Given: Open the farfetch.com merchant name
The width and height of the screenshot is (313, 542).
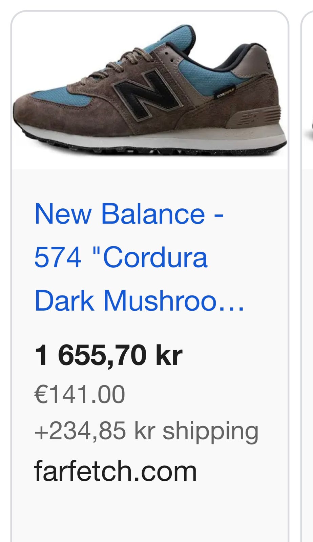Looking at the screenshot, I should click(x=116, y=471).
